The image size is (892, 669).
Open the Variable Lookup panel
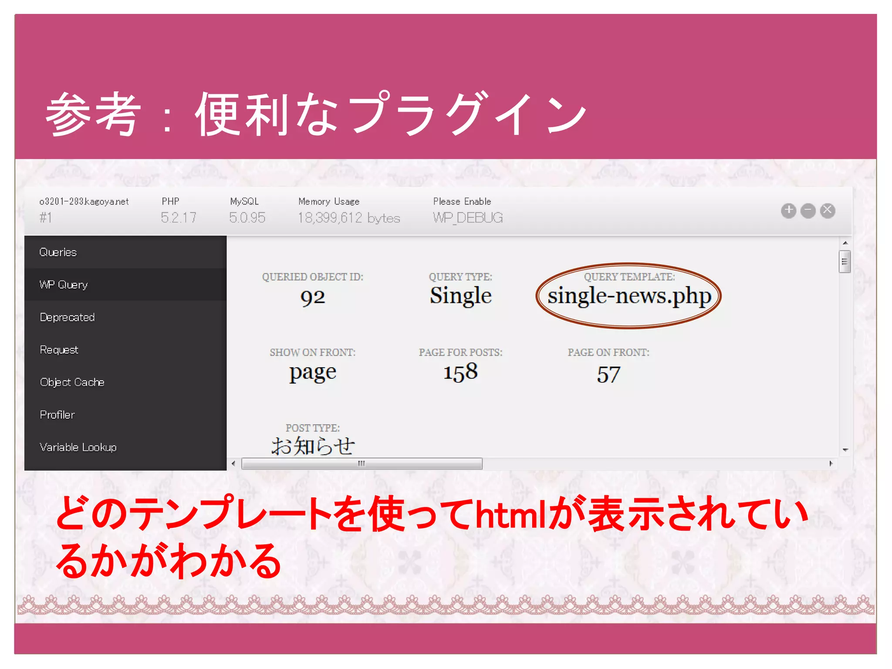click(x=125, y=447)
